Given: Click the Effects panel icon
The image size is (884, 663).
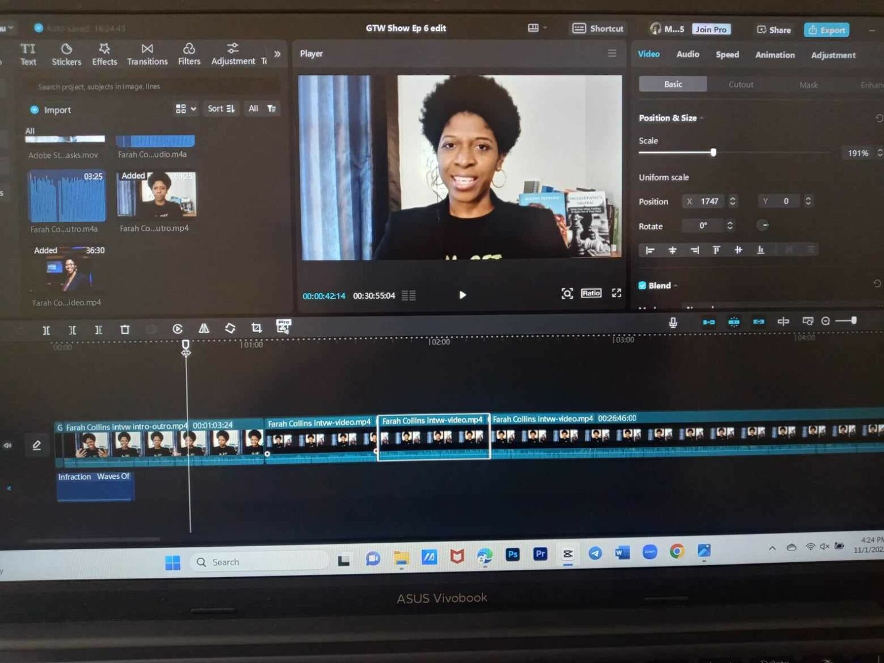Looking at the screenshot, I should click(104, 54).
